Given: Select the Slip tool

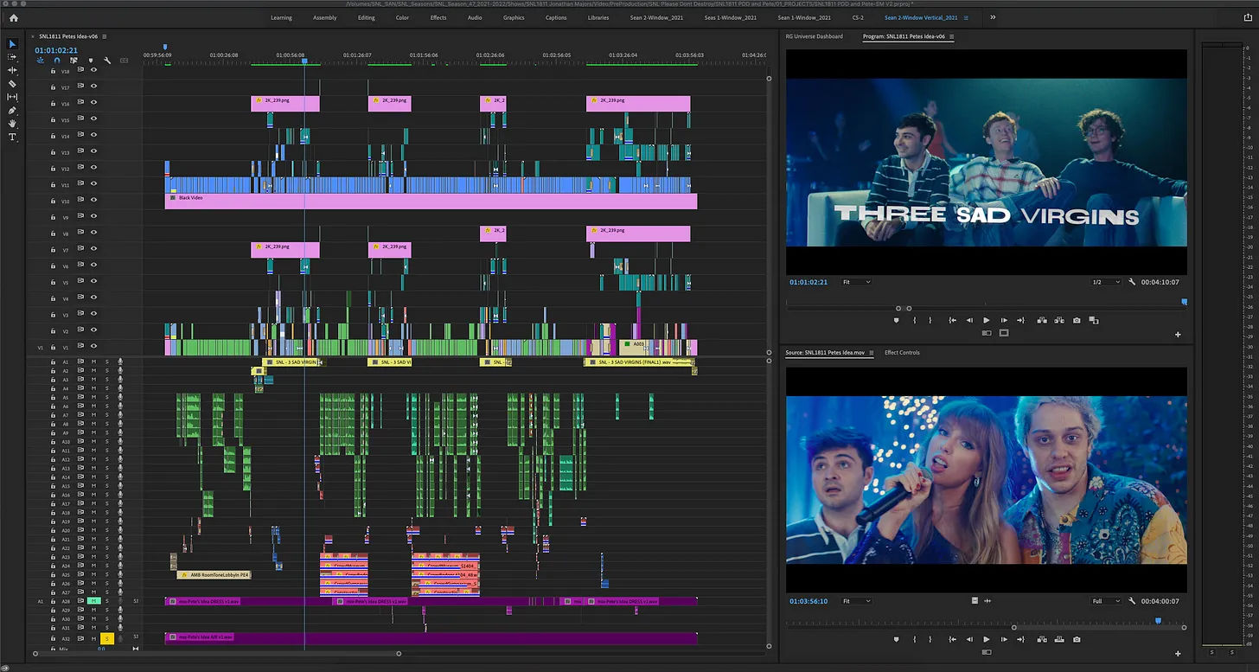Looking at the screenshot, I should tap(12, 97).
